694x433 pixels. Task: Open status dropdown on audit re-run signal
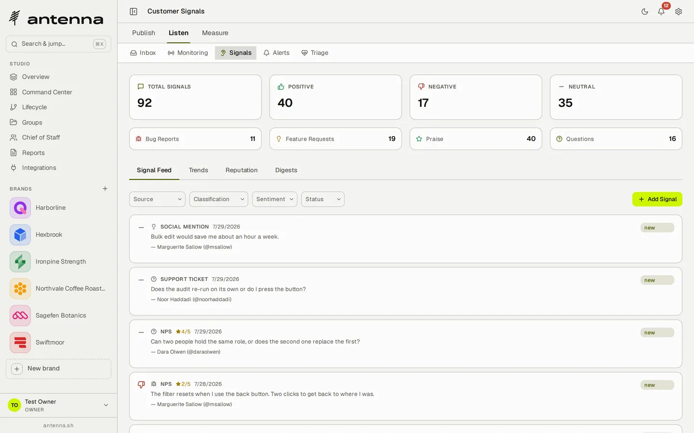coord(657,280)
